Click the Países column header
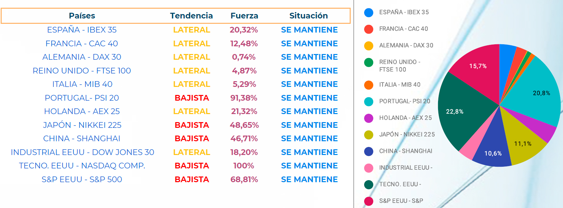The image size is (563, 208). tap(82, 16)
